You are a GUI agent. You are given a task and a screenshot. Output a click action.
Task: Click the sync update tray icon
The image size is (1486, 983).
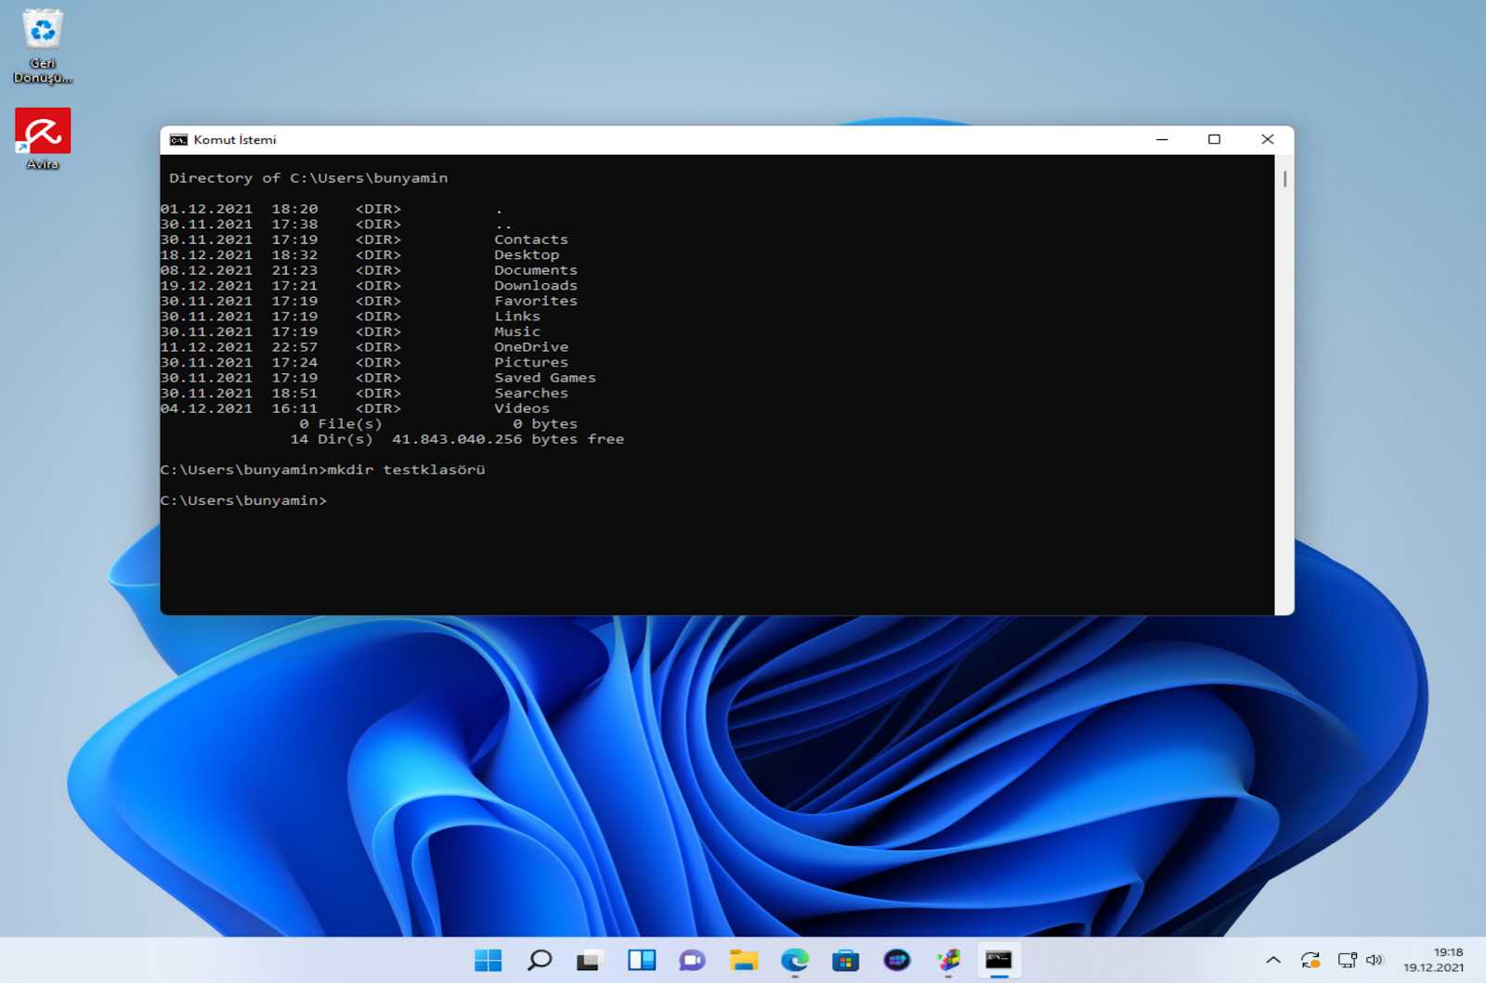point(1310,960)
